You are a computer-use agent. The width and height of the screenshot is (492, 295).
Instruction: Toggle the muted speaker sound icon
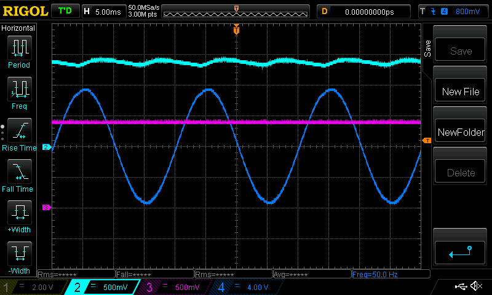(x=476, y=286)
